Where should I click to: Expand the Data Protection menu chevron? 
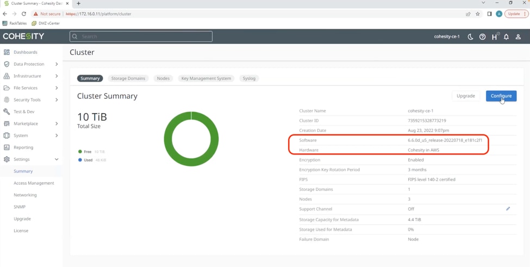pos(57,64)
